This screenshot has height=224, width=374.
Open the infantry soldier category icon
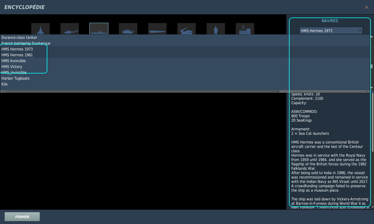point(216,29)
